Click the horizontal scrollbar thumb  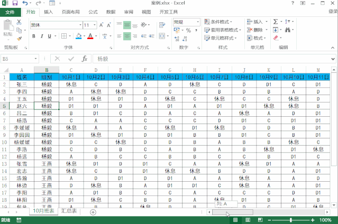(233, 212)
